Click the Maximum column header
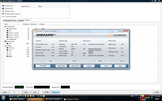Screen dimensions: 162x101 (x=33, y=24)
